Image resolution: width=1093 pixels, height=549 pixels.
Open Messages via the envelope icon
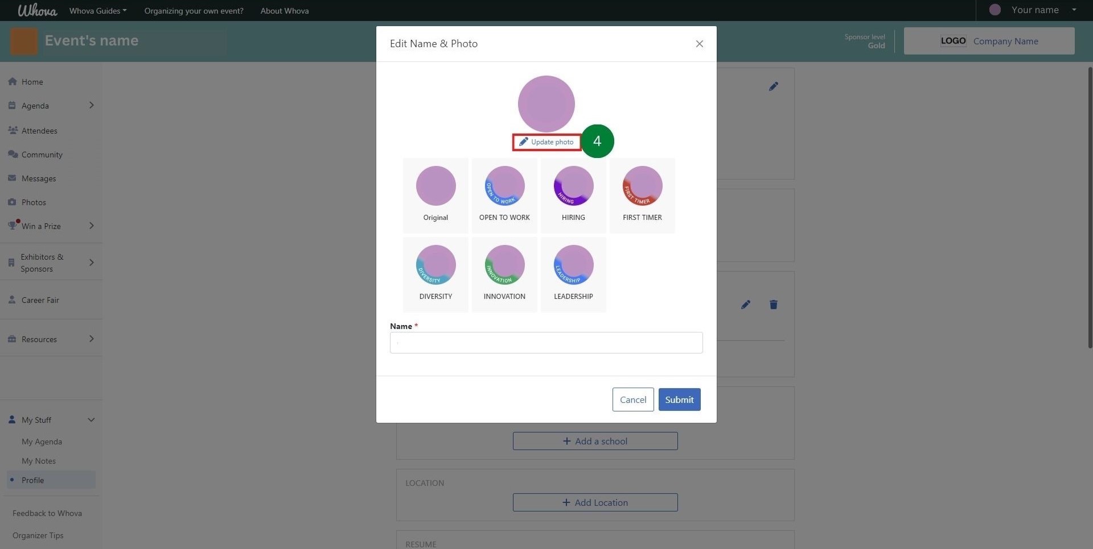point(12,178)
